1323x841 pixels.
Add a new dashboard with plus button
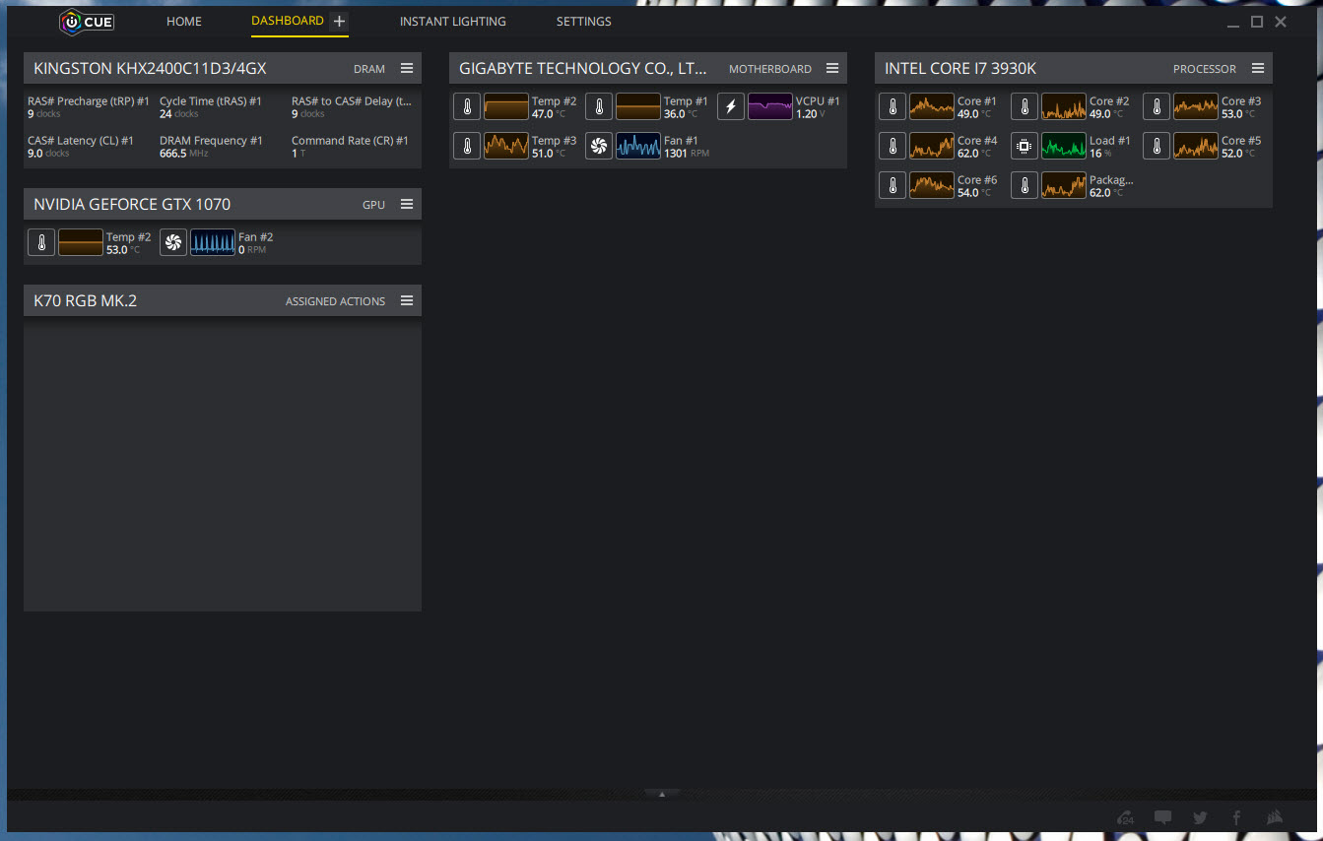click(x=339, y=21)
